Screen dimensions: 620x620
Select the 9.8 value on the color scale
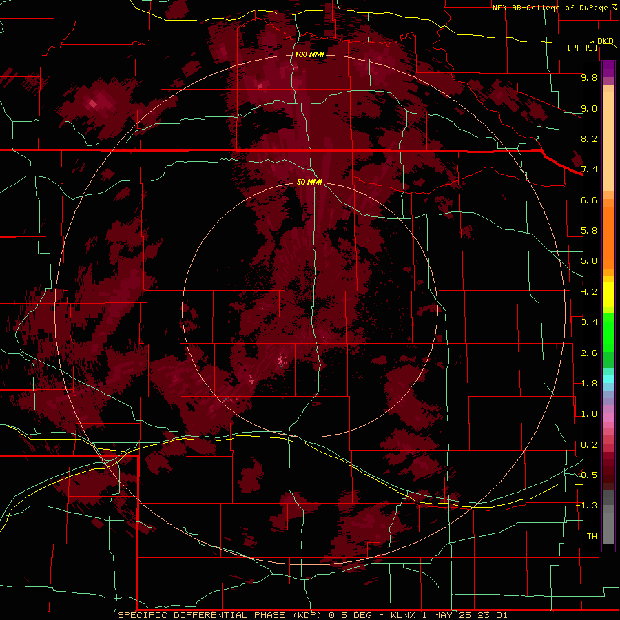pos(589,77)
